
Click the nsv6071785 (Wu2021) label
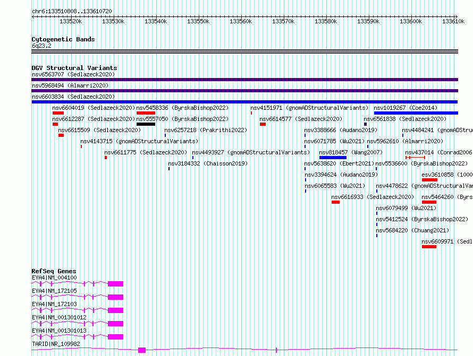pyautogui.click(x=334, y=141)
